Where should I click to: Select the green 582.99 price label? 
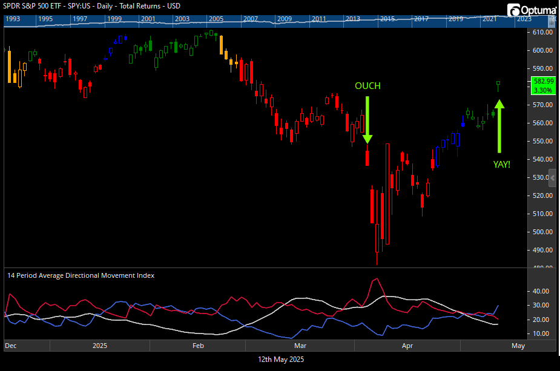pyautogui.click(x=544, y=86)
